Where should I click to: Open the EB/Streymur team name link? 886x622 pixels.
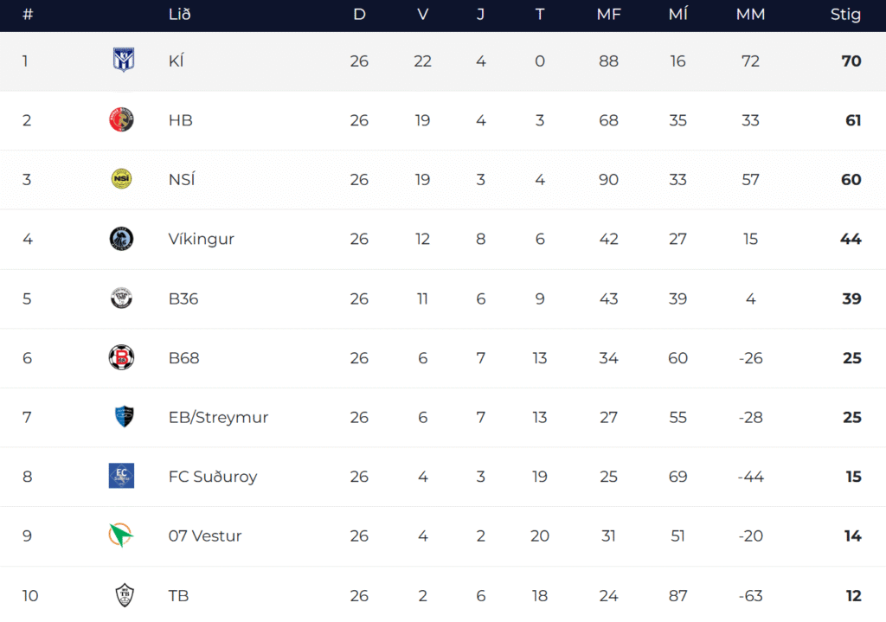(218, 417)
